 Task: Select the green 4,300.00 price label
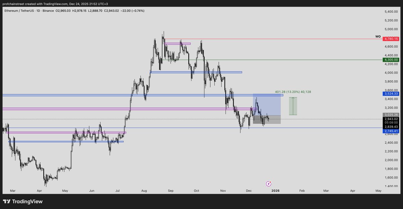click(391, 60)
